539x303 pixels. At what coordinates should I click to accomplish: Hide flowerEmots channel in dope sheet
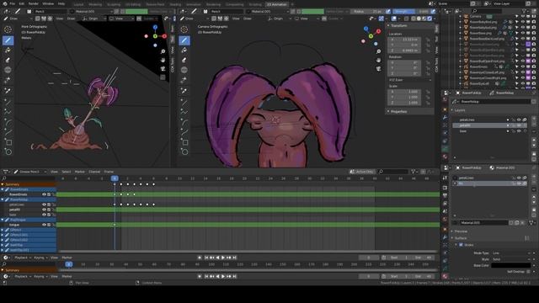coord(44,194)
